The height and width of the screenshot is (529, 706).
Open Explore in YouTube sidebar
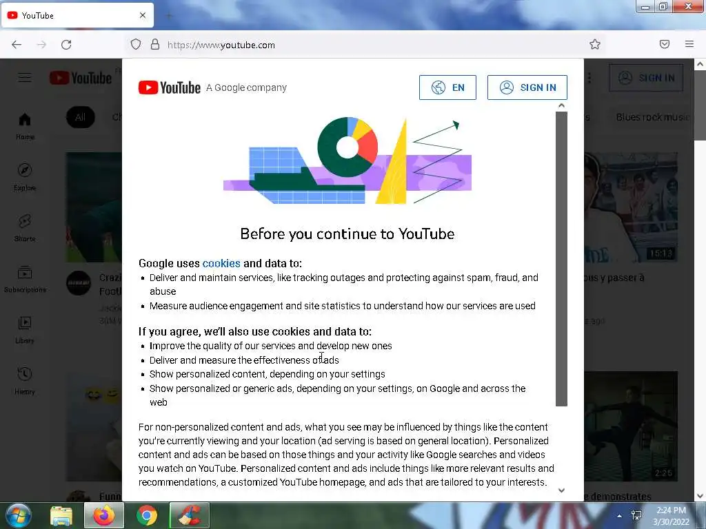point(25,177)
